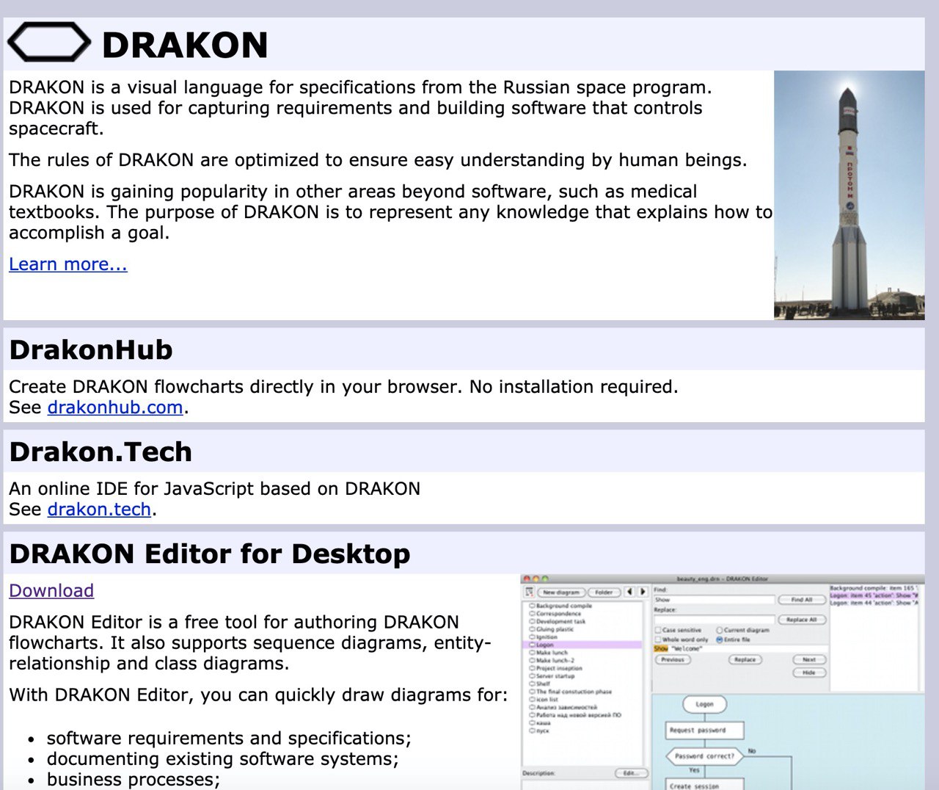Visit the drakon.tech link
939x790 pixels.
(99, 510)
